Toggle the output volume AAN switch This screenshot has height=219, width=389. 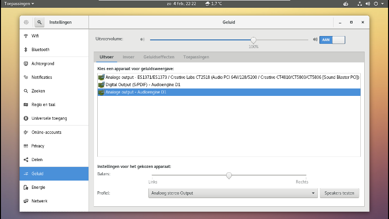pyautogui.click(x=332, y=40)
